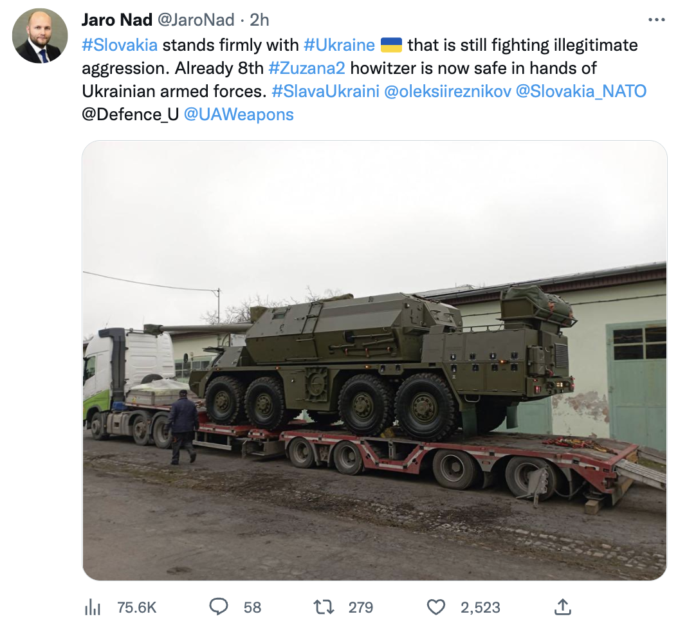Open the #Zuzana2 hashtag
The image size is (678, 621).
point(307,68)
